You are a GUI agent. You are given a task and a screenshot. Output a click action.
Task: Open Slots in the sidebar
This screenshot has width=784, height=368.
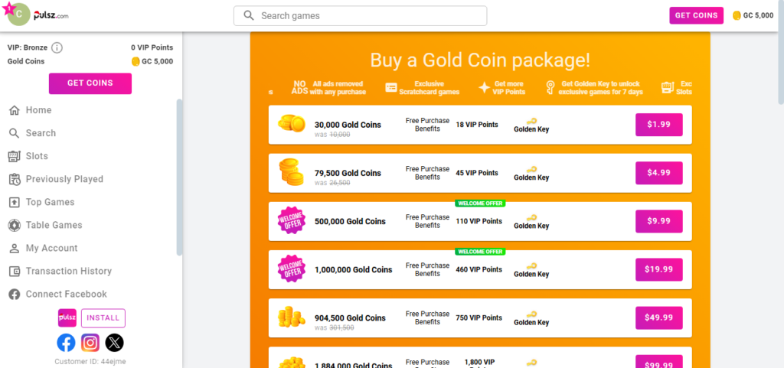pyautogui.click(x=37, y=156)
